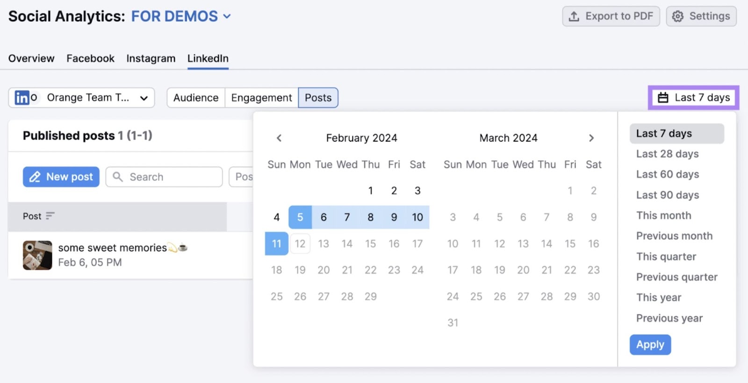Switch to the Facebook tab
The height and width of the screenshot is (383, 748).
click(x=90, y=58)
